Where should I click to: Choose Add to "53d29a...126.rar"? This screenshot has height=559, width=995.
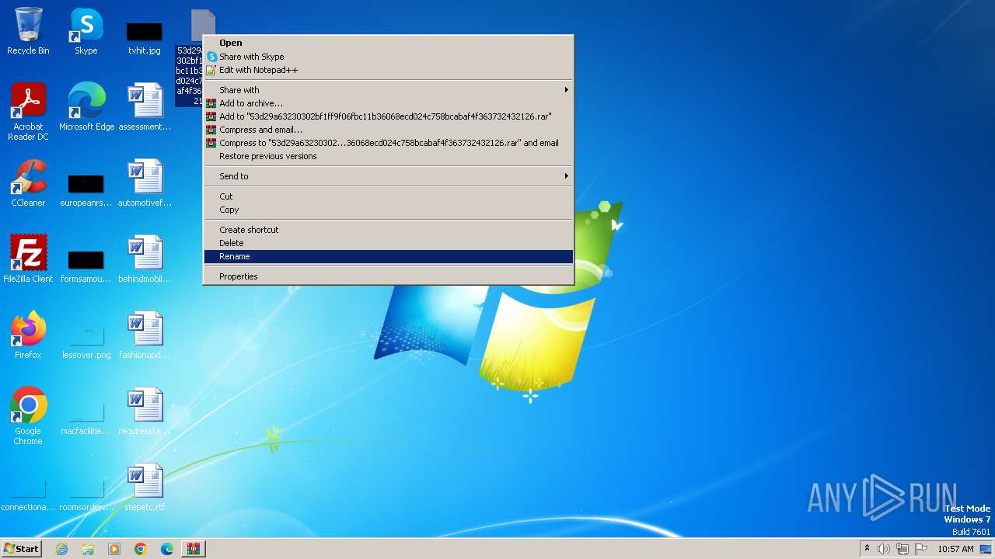pyautogui.click(x=389, y=116)
